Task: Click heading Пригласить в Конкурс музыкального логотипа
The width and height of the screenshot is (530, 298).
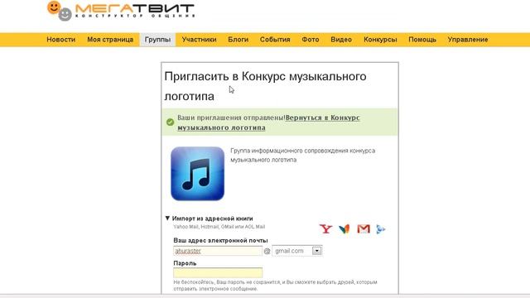Action: pyautogui.click(x=265, y=86)
